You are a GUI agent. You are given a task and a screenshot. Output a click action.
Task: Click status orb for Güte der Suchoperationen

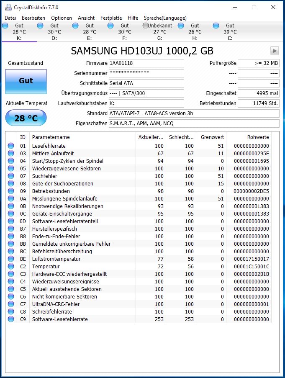[11, 183]
